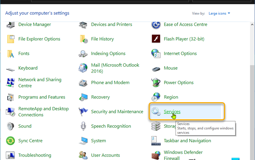
Task: Click the Sound speaker icon
Action: click(x=11, y=126)
